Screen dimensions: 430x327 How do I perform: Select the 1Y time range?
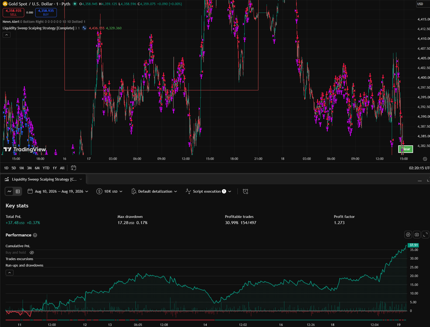(x=55, y=168)
